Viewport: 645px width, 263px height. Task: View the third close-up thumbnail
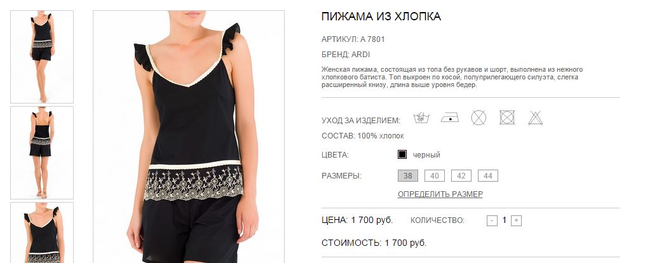[42, 233]
